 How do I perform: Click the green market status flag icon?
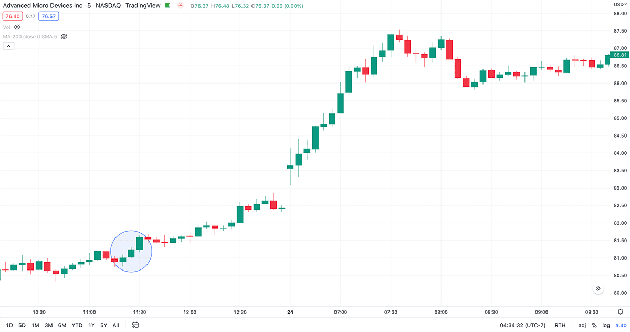[x=167, y=6]
